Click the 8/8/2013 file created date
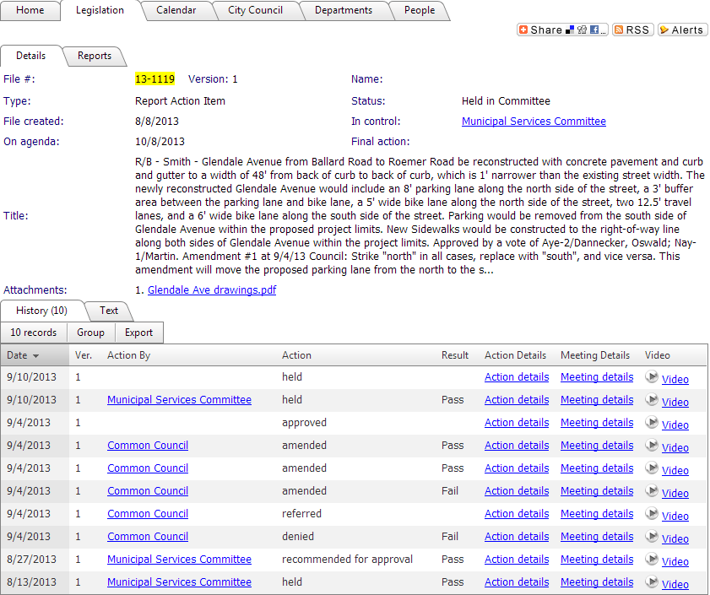Viewport: 710px width, 595px height. pyautogui.click(x=157, y=122)
